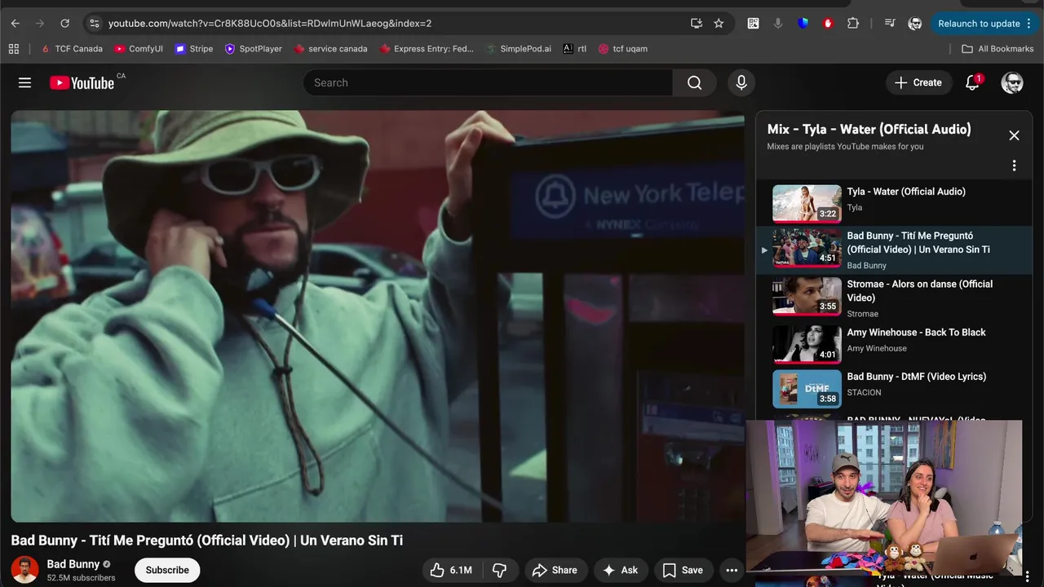Click the DtMF thumbnail showing 3:58
Screen dimensions: 1044x587
(x=807, y=389)
